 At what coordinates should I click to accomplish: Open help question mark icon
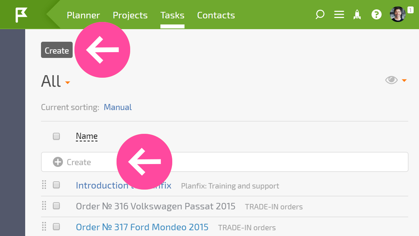[376, 14]
